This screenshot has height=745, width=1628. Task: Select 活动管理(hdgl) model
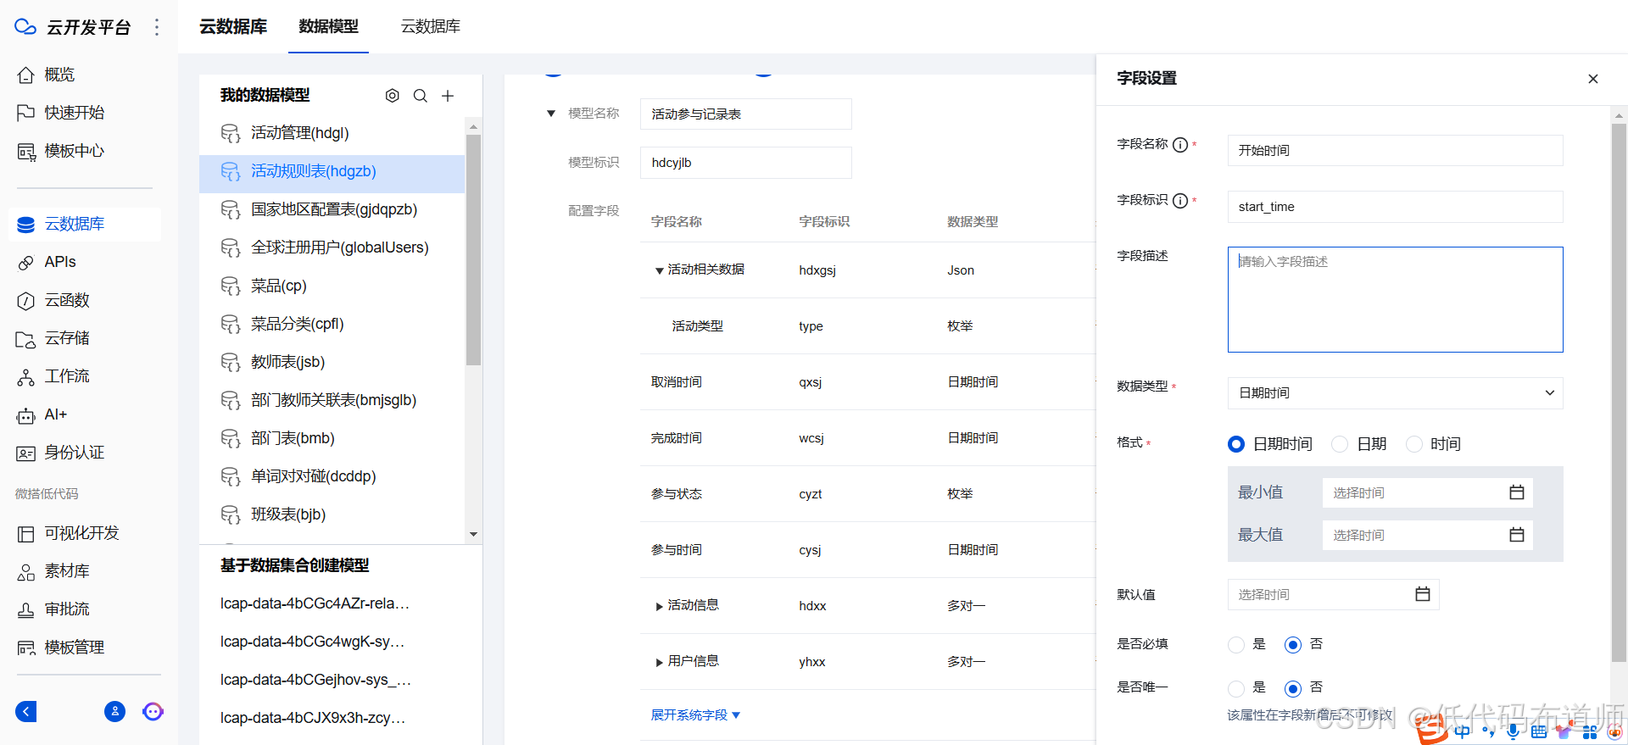point(332,133)
